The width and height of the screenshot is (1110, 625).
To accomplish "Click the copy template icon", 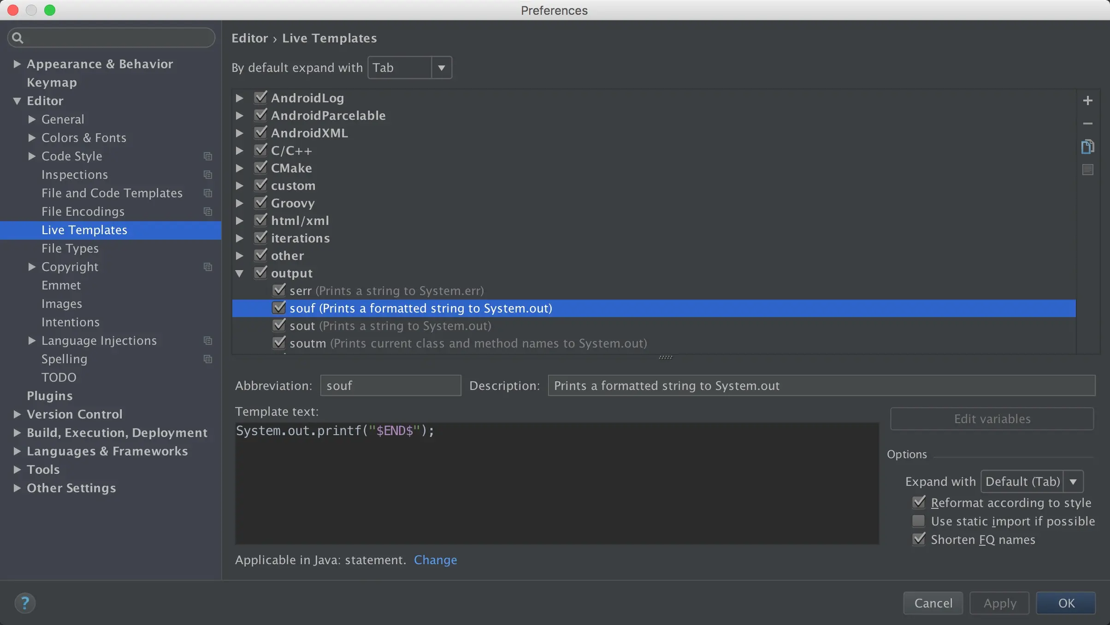I will (1087, 147).
